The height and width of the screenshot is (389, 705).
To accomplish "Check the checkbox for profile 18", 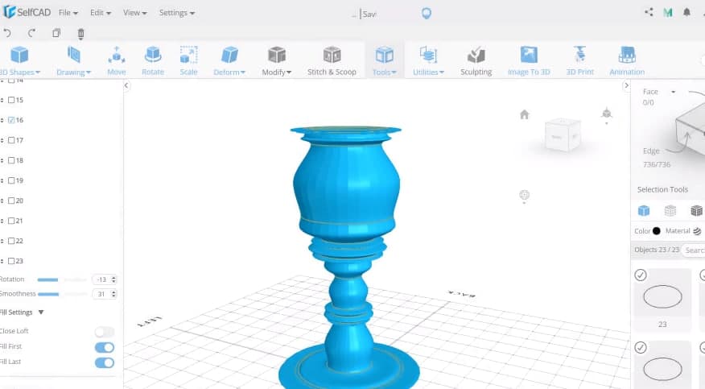I will 11,160.
